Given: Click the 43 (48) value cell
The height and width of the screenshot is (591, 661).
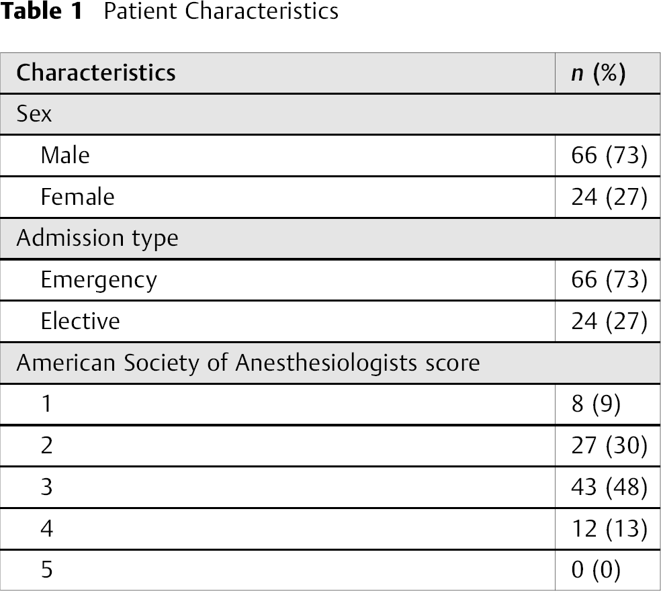Looking at the screenshot, I should point(609,487).
